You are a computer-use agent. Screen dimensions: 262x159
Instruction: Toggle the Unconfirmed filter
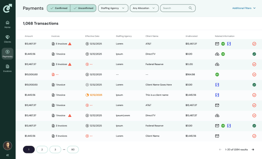[x=83, y=8]
